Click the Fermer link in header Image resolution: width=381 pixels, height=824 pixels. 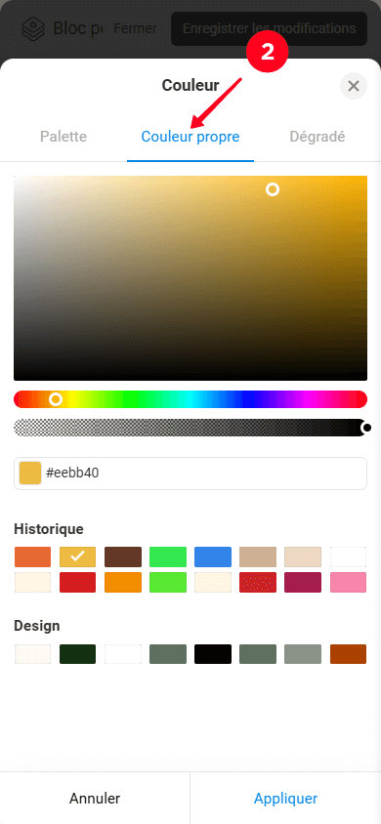coord(135,28)
